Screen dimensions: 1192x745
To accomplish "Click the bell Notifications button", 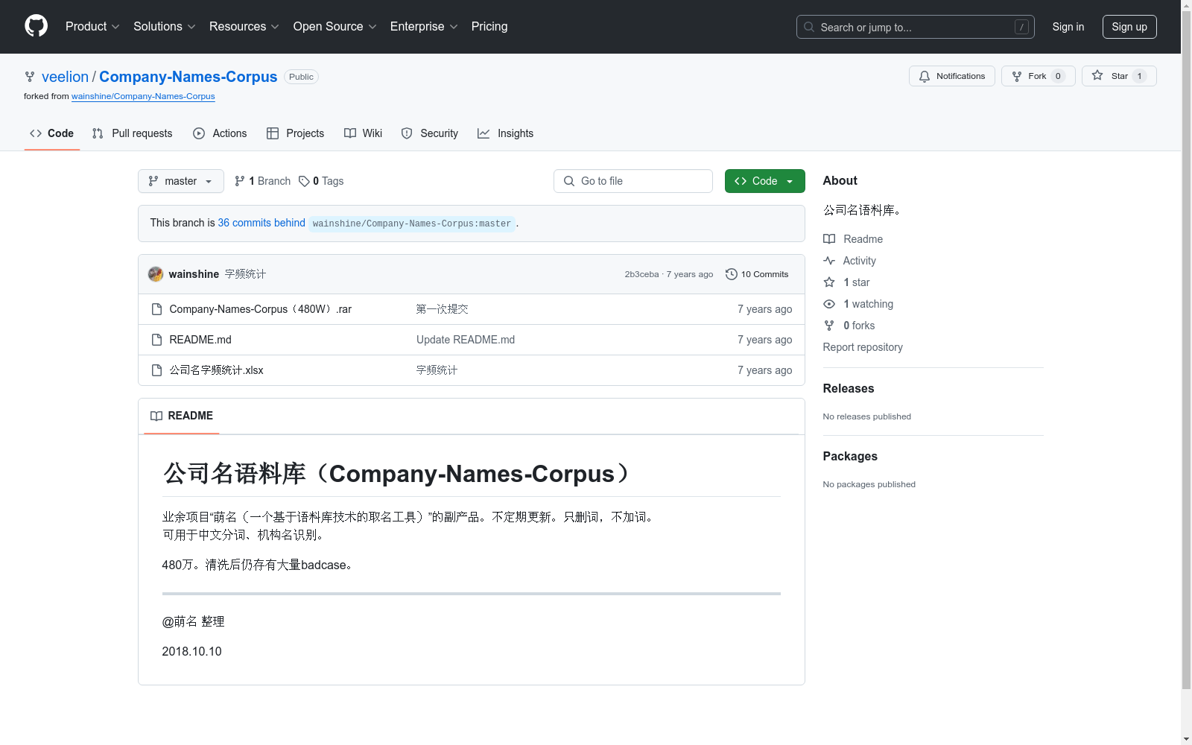I will coord(951,76).
